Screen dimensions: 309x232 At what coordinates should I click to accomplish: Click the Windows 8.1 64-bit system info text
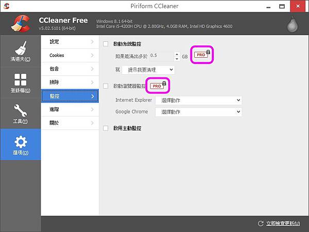tap(114, 21)
